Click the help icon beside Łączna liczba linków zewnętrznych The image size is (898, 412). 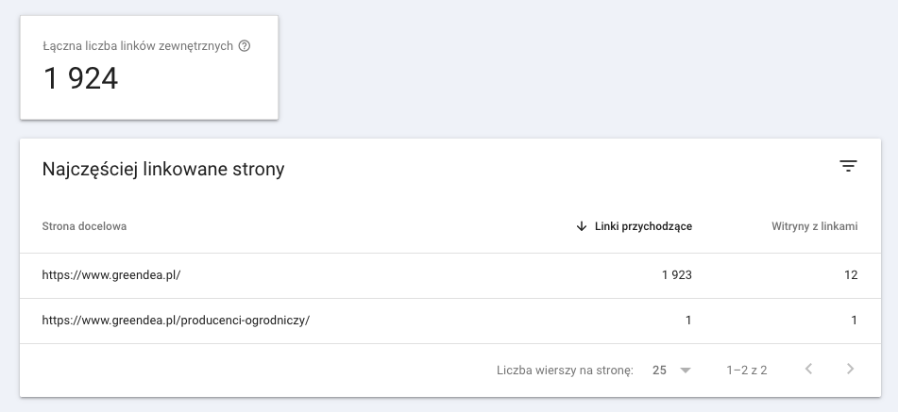(x=245, y=46)
